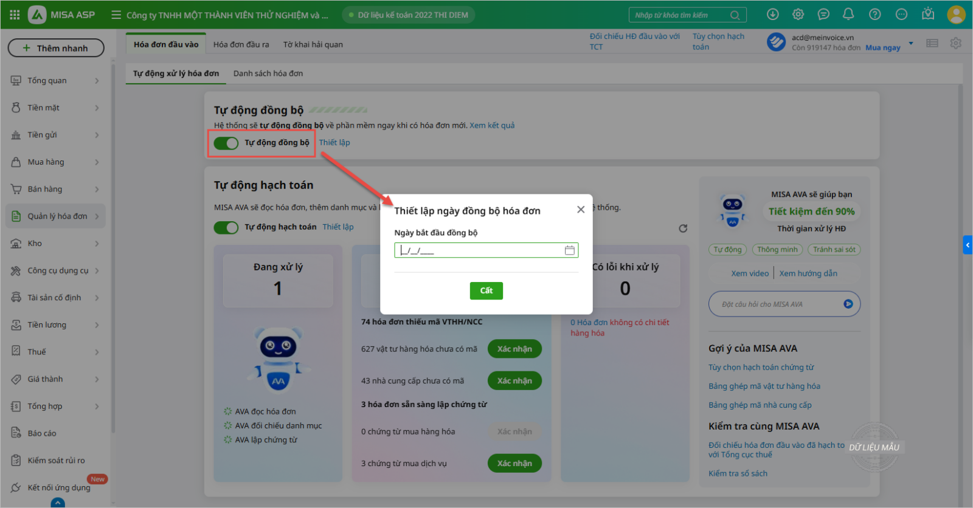The width and height of the screenshot is (973, 508).
Task: Expand the Tiền lương sidebar section
Action: [55, 325]
